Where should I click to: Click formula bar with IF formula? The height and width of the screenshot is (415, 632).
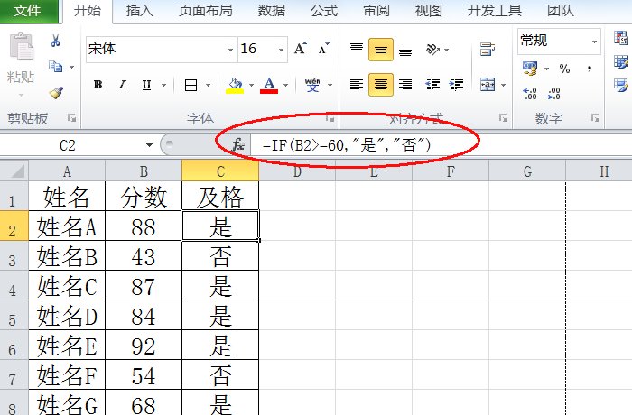pos(441,144)
